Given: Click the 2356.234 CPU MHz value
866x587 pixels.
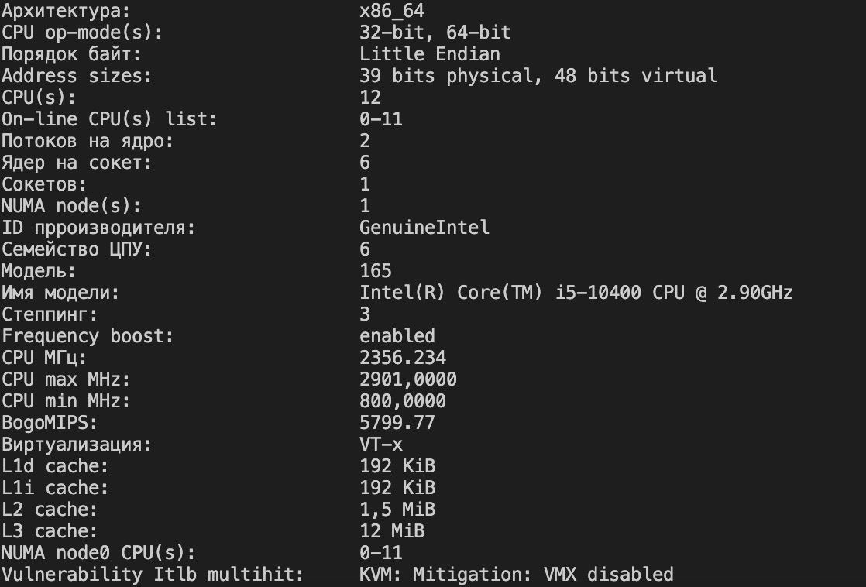Looking at the screenshot, I should click(403, 357).
